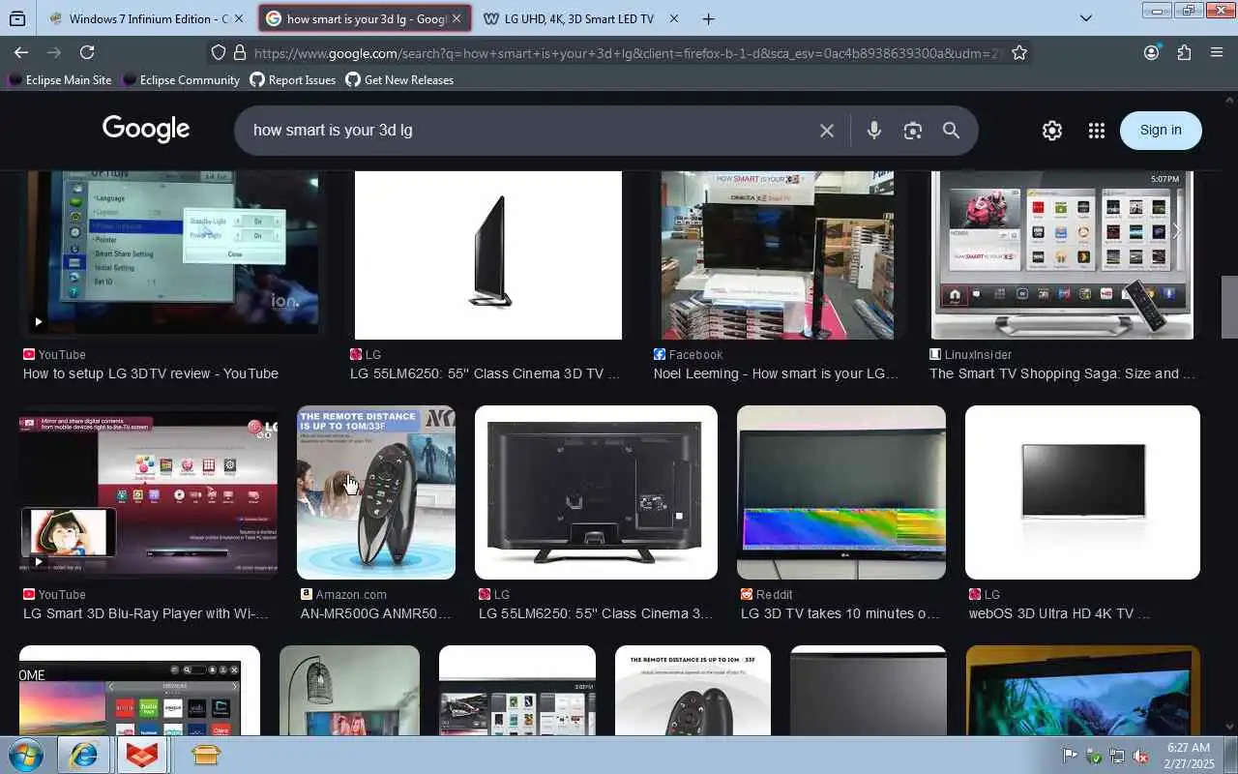The image size is (1238, 774).
Task: Open Action Center flag in tray
Action: pos(1071,756)
